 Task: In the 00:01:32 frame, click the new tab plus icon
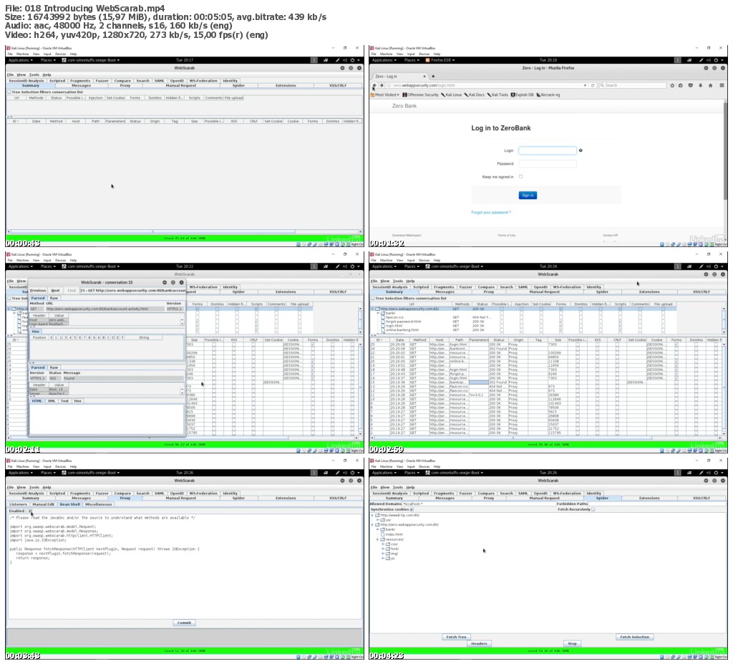point(433,76)
